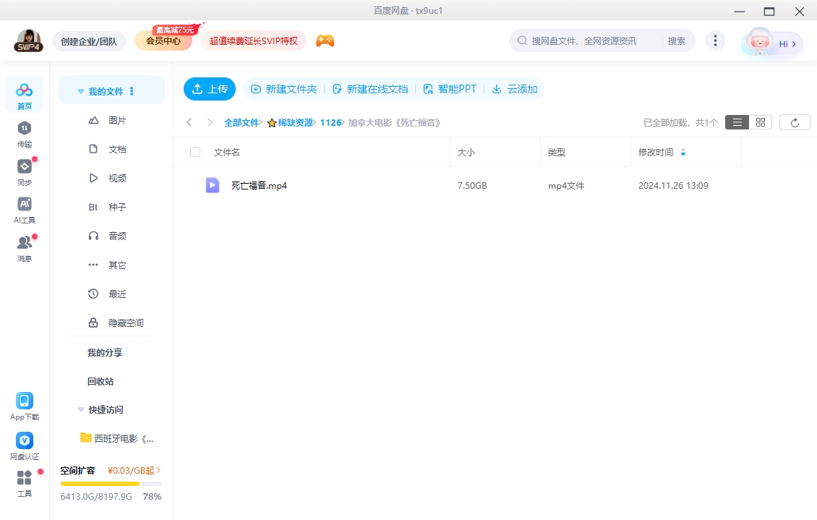The width and height of the screenshot is (817, 520).
Task: Open the 死亡福音.mp4 video file
Action: coord(260,185)
